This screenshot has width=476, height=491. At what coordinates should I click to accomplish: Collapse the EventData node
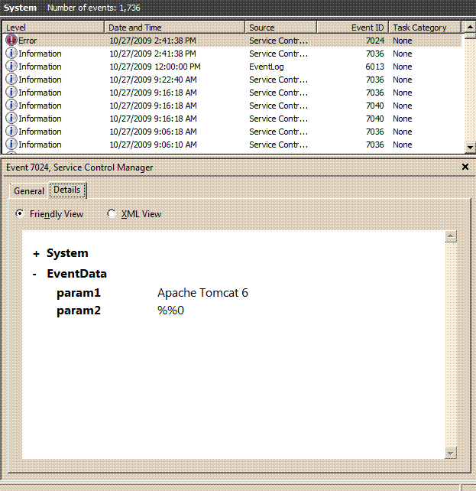36,274
